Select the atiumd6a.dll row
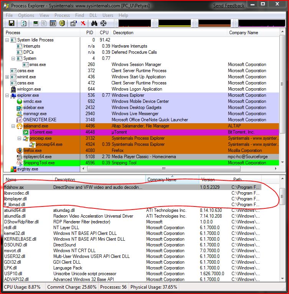Viewport: 289px width, 294px height. click(x=132, y=216)
